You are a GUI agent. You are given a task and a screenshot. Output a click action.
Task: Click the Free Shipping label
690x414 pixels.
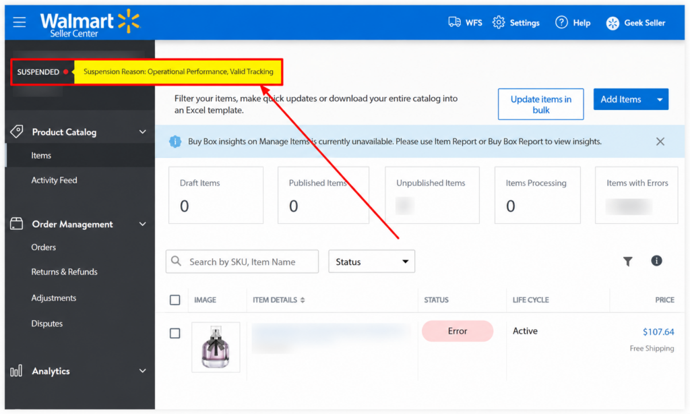[x=652, y=349]
